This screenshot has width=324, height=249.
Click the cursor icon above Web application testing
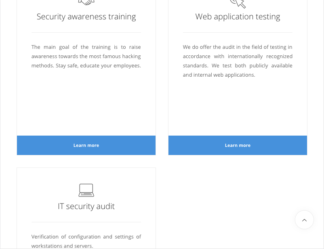pos(238,4)
